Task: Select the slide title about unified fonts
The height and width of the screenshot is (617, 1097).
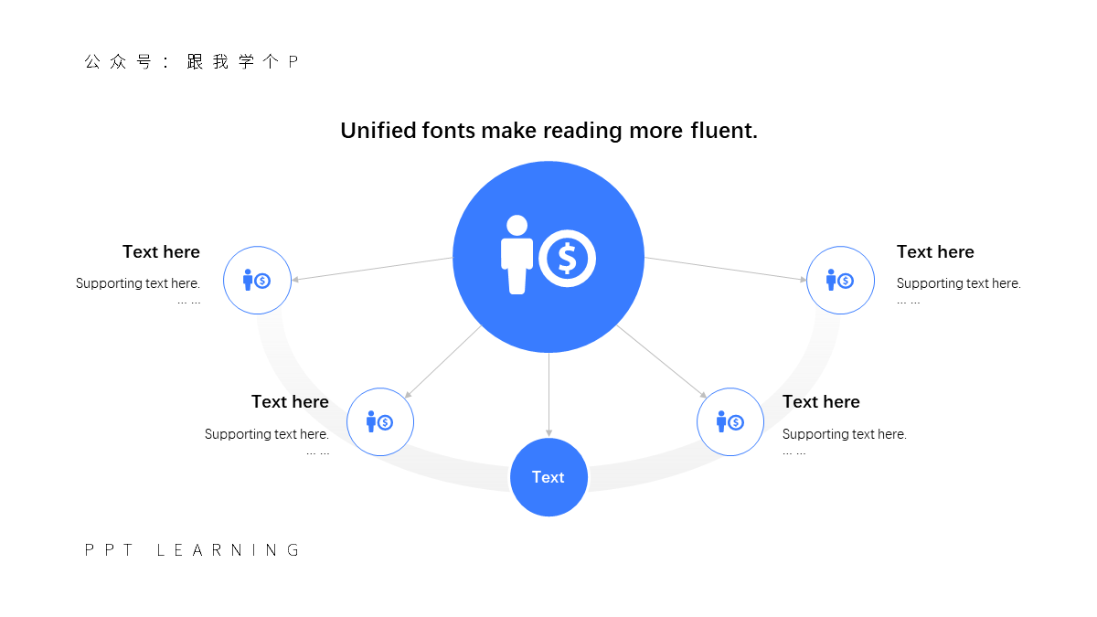Action: pyautogui.click(x=548, y=131)
